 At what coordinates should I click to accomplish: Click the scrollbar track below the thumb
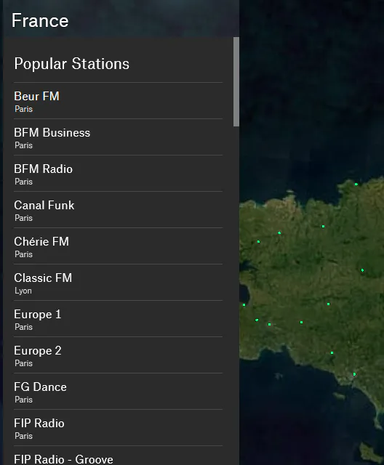coord(236,296)
